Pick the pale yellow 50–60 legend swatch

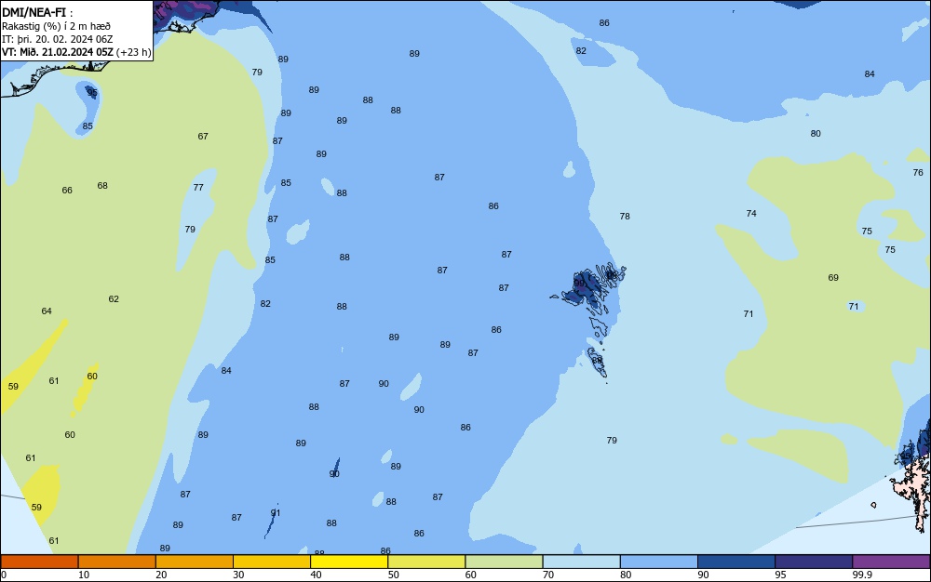pyautogui.click(x=426, y=562)
